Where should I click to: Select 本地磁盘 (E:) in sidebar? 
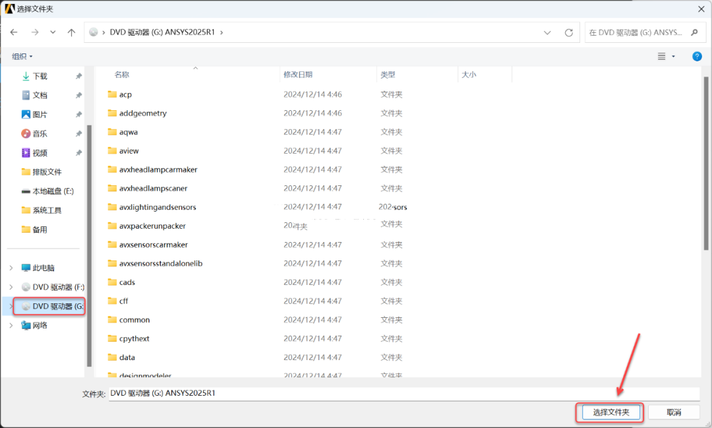tap(53, 191)
